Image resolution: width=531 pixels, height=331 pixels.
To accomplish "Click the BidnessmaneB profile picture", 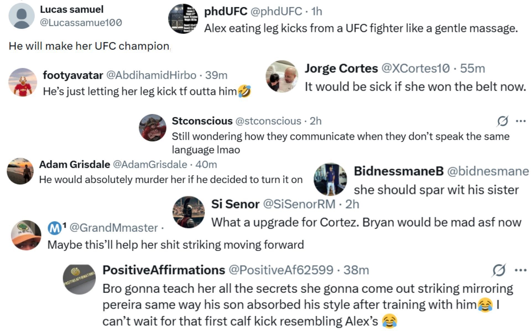I will click(330, 179).
